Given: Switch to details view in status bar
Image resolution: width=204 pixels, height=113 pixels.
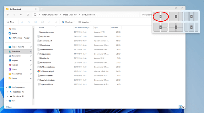Looking at the screenshot, I should pos(180,107).
